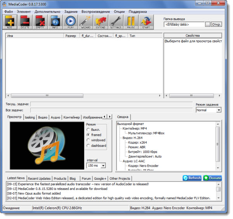
Task: Switch to the Видео tab
Action: pos(43,117)
